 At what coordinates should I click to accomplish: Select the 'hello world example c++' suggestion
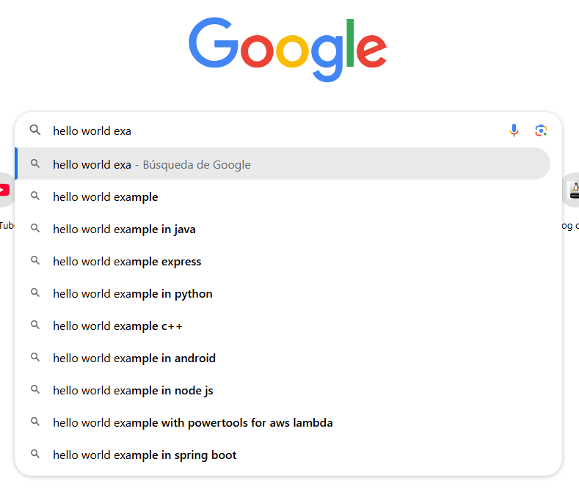[x=117, y=326]
